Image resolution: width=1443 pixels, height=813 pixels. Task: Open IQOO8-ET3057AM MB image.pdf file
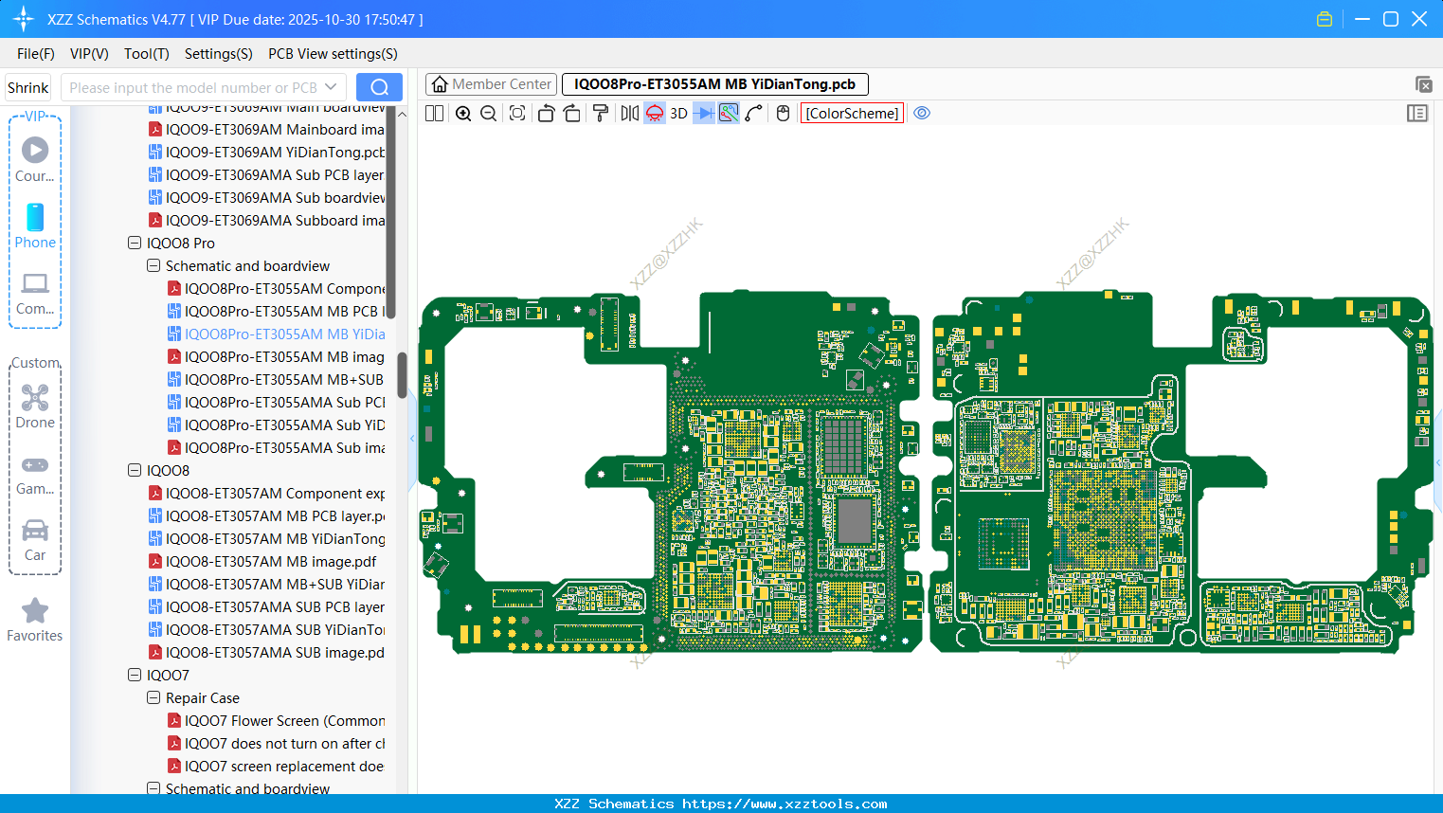click(270, 562)
